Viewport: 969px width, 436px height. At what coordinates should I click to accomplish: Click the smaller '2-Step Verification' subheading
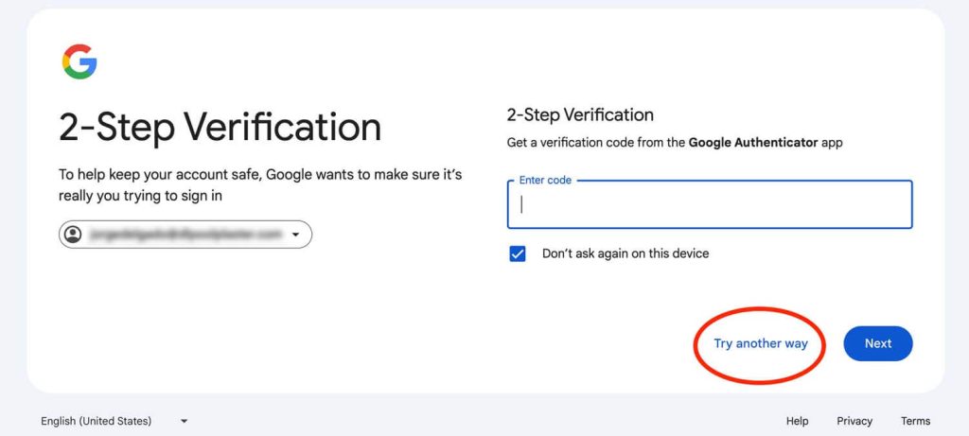580,115
